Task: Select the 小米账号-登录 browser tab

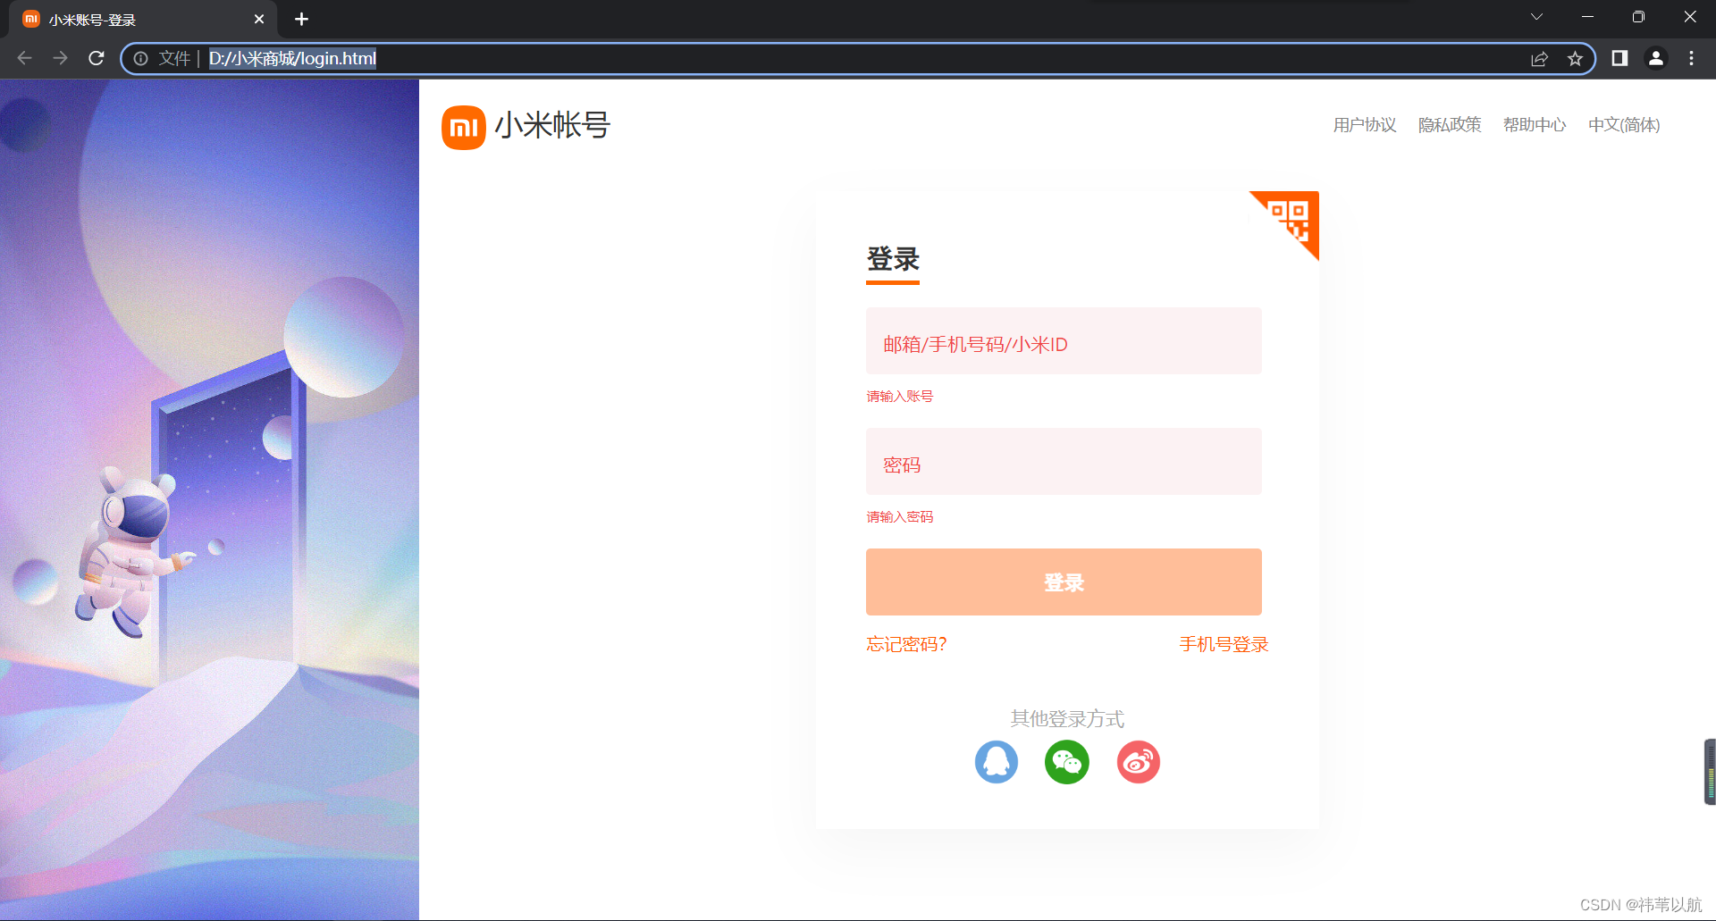Action: (x=143, y=20)
